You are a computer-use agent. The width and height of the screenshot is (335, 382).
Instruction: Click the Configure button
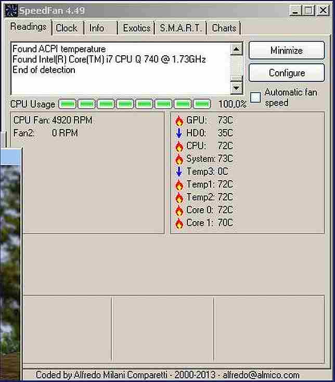click(287, 73)
